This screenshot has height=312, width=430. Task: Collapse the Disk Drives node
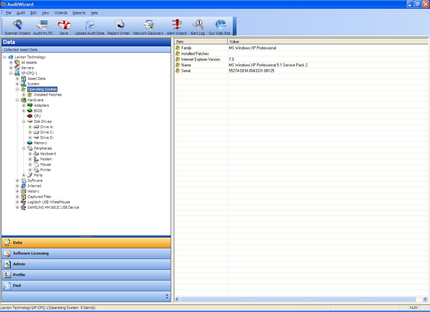24,121
